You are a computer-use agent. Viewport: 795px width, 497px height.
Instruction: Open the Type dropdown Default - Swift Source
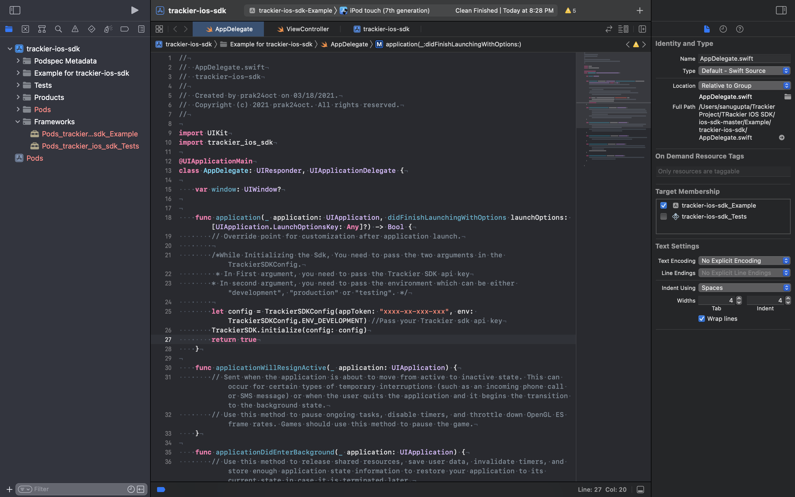coord(744,71)
